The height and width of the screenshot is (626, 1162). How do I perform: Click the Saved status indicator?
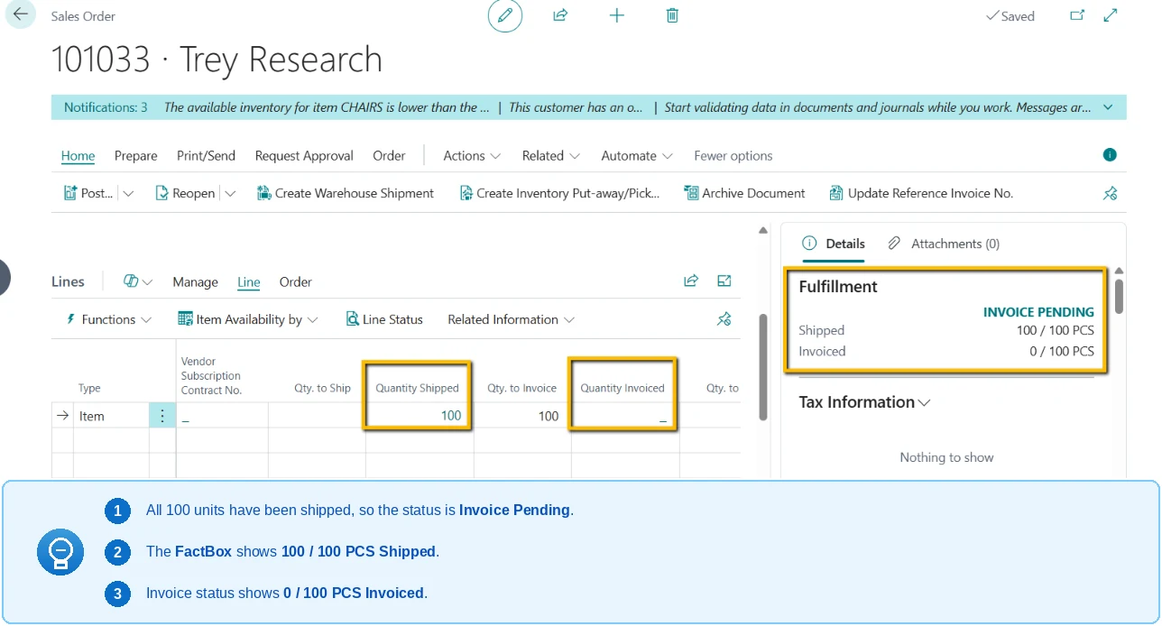(x=1010, y=16)
